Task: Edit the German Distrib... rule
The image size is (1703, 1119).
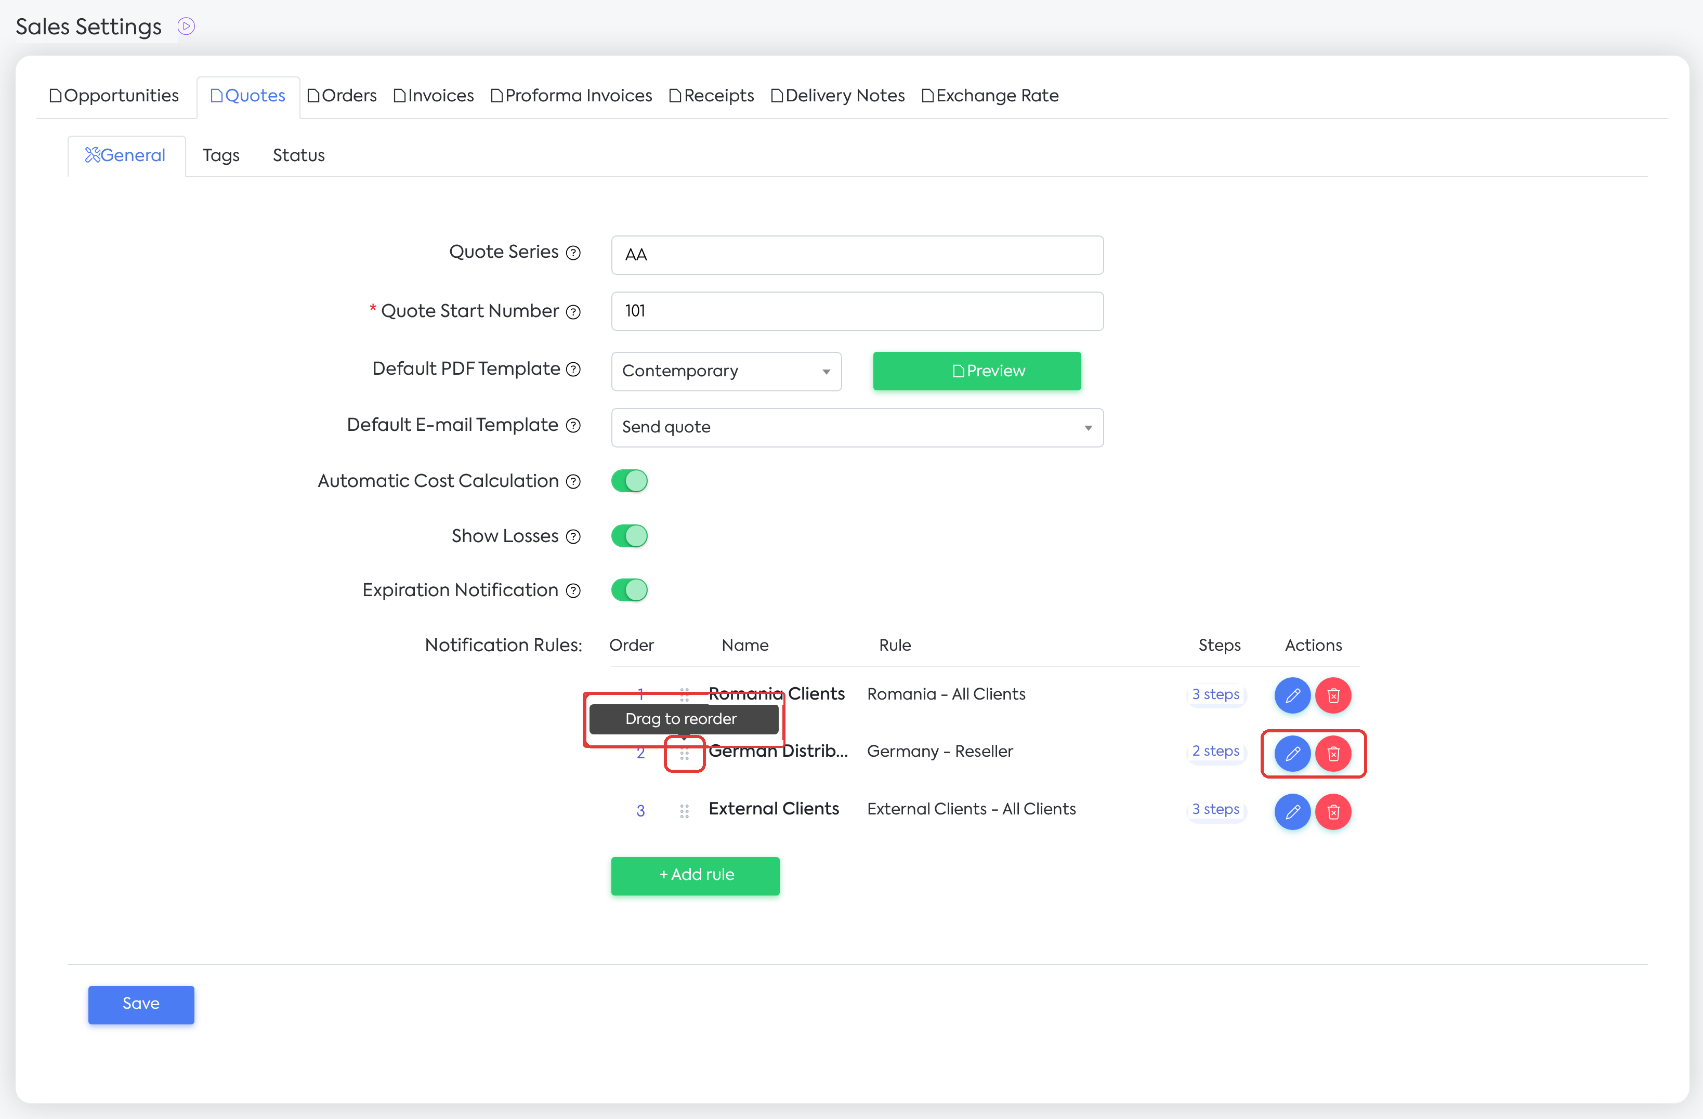Action: pos(1292,754)
